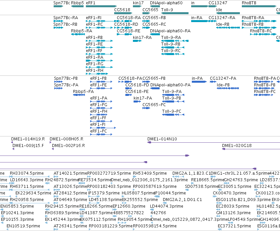Click transcript CG13247-RA

[222, 18]
